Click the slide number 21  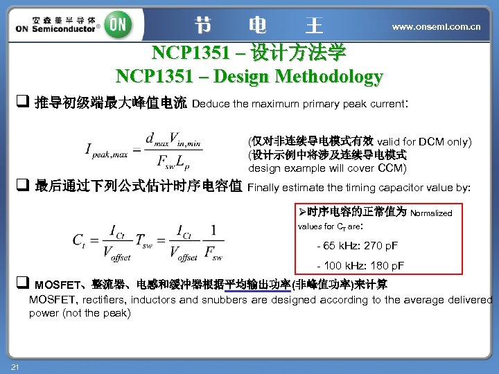pos(15,367)
